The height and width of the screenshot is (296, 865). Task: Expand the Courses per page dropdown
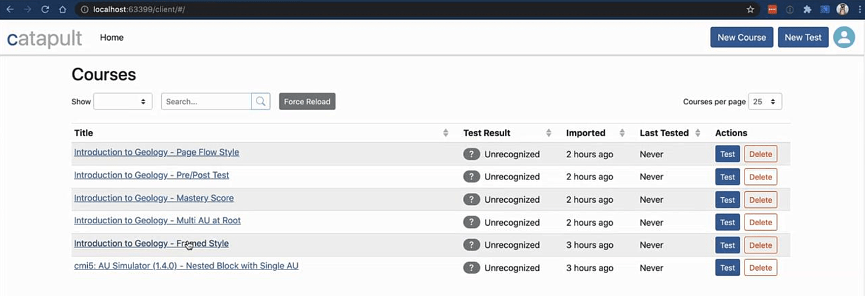click(x=765, y=102)
